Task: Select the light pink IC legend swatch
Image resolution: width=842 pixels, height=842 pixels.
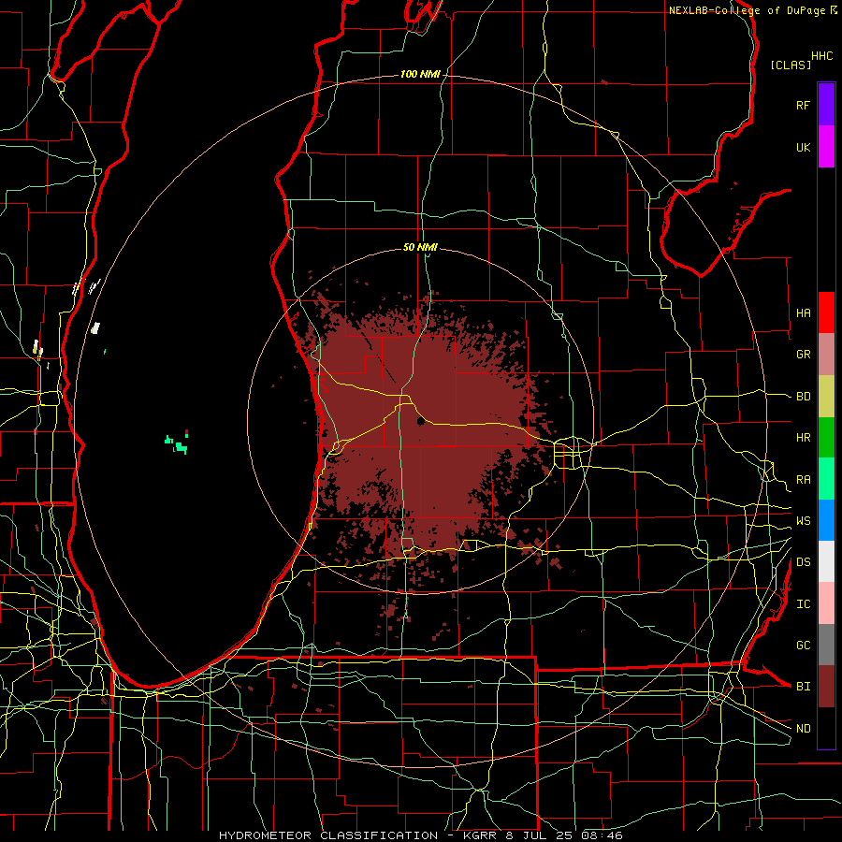Action: [826, 603]
